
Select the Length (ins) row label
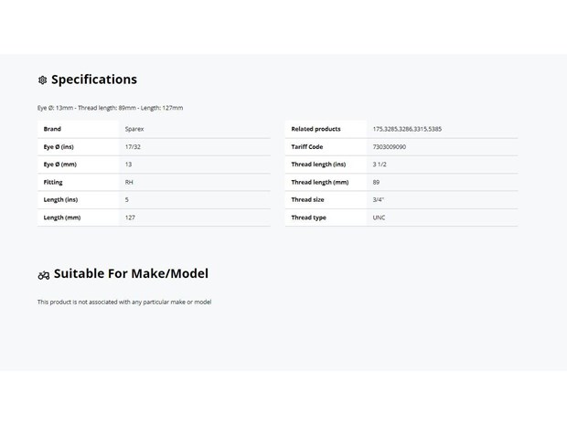click(60, 200)
